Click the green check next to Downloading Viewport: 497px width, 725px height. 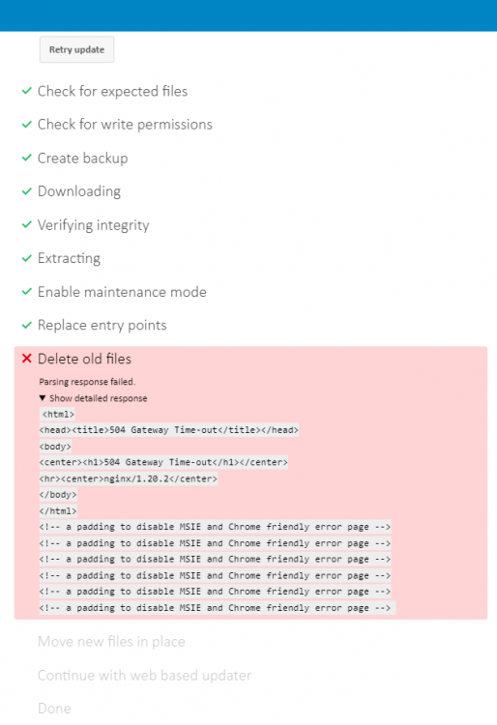(27, 191)
